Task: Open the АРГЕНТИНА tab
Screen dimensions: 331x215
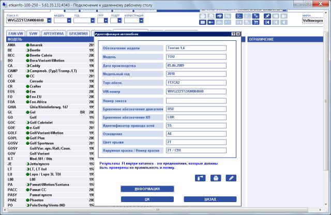Action: tap(54, 34)
